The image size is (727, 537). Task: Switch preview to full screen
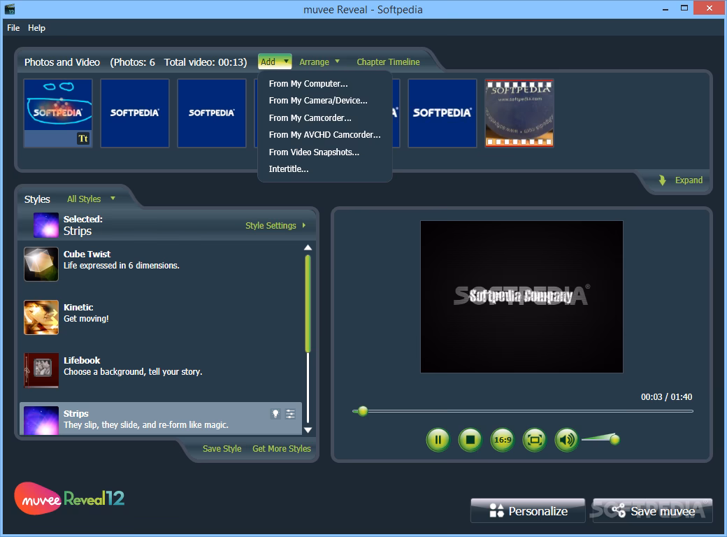coord(535,439)
